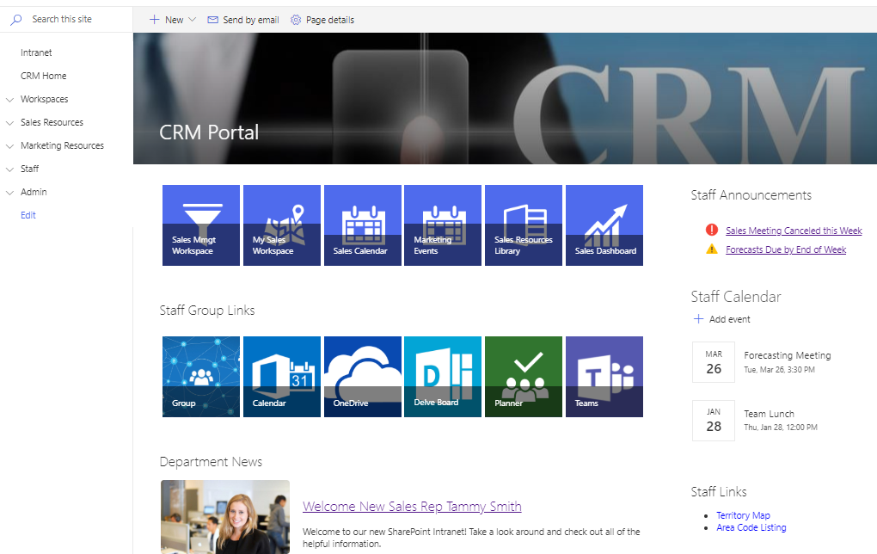This screenshot has height=554, width=877.
Task: Select the Sales Calendar icon
Action: (x=362, y=225)
